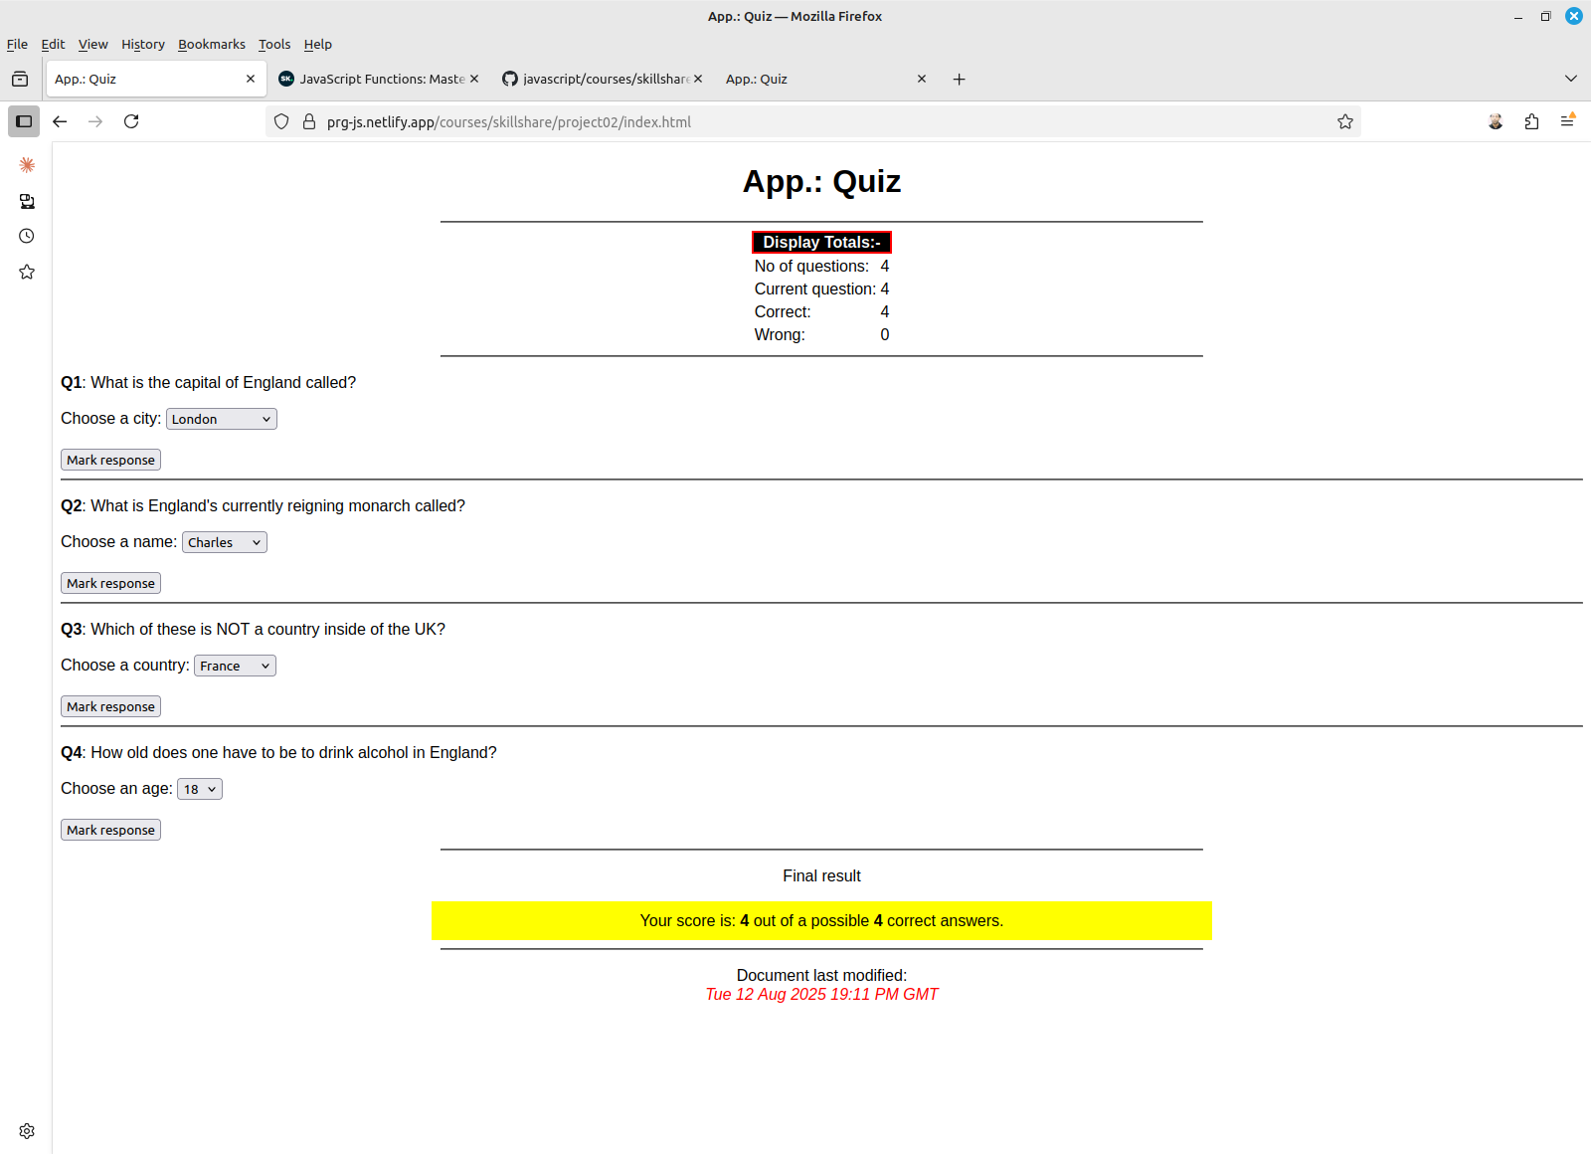Click the Q4 drink alcohol question text

(x=278, y=753)
